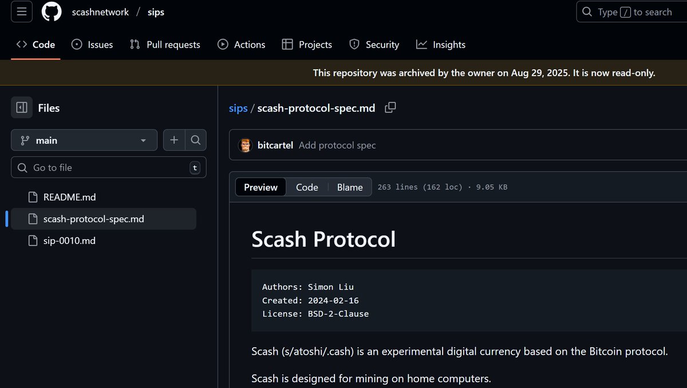The image size is (687, 388).
Task: Open the Projects tab
Action: (307, 45)
